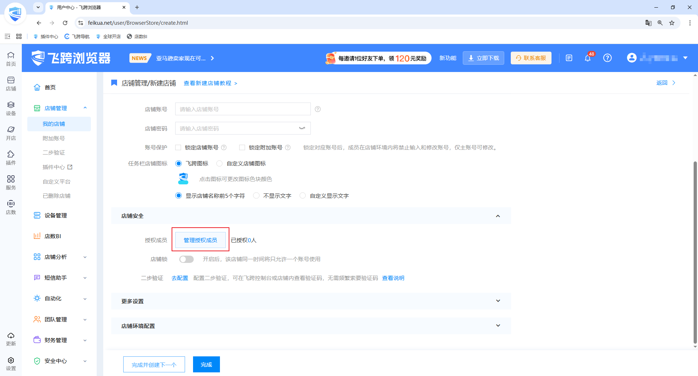Screen dimensions: 698x376
Task: Open the 查看新建店铺教程 link
Action: click(x=210, y=83)
